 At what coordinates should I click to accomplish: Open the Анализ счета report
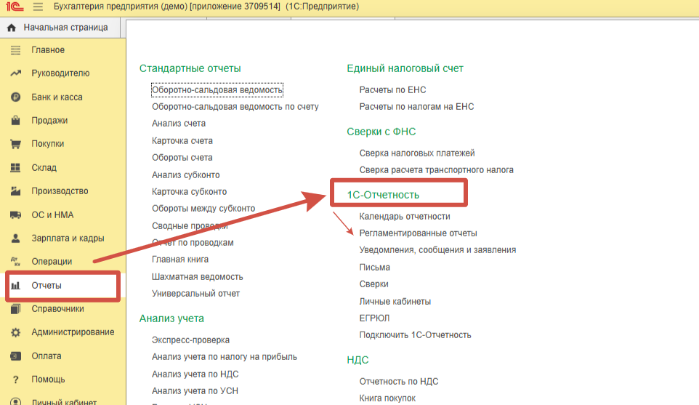179,124
